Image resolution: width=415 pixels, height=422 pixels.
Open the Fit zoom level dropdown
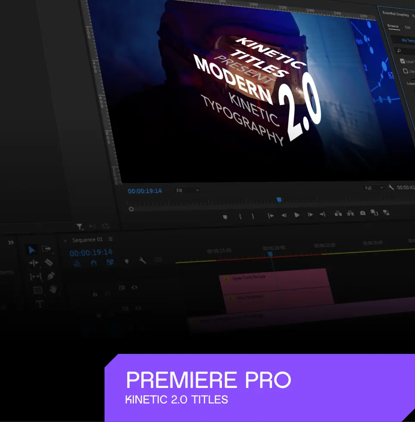188,190
